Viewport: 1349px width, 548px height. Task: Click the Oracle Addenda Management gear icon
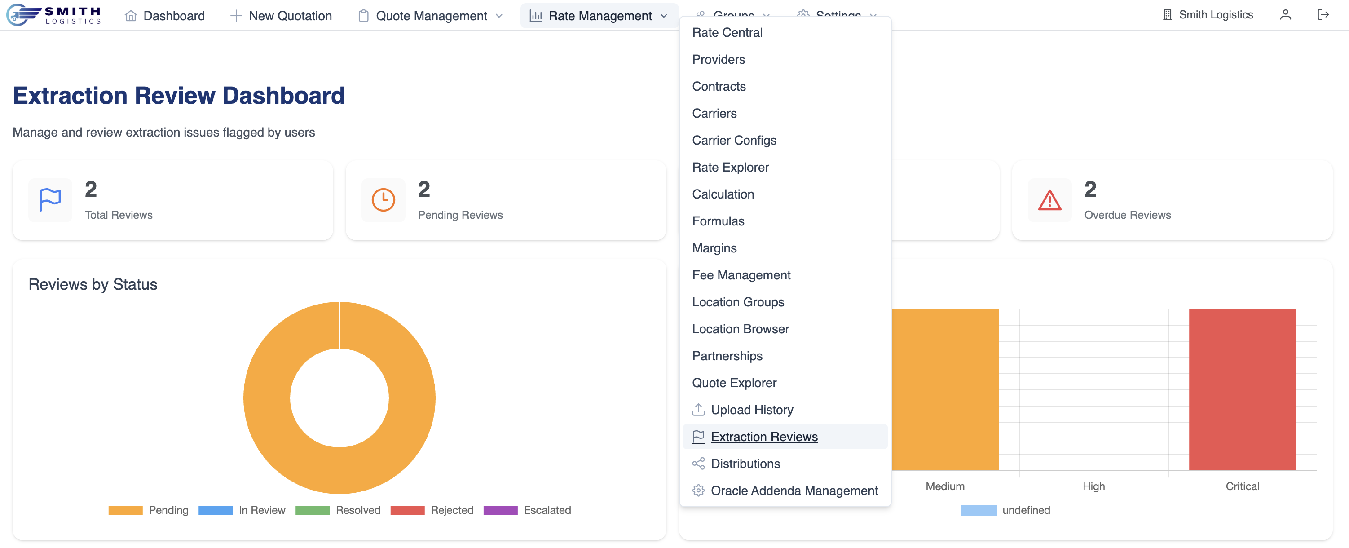click(698, 491)
